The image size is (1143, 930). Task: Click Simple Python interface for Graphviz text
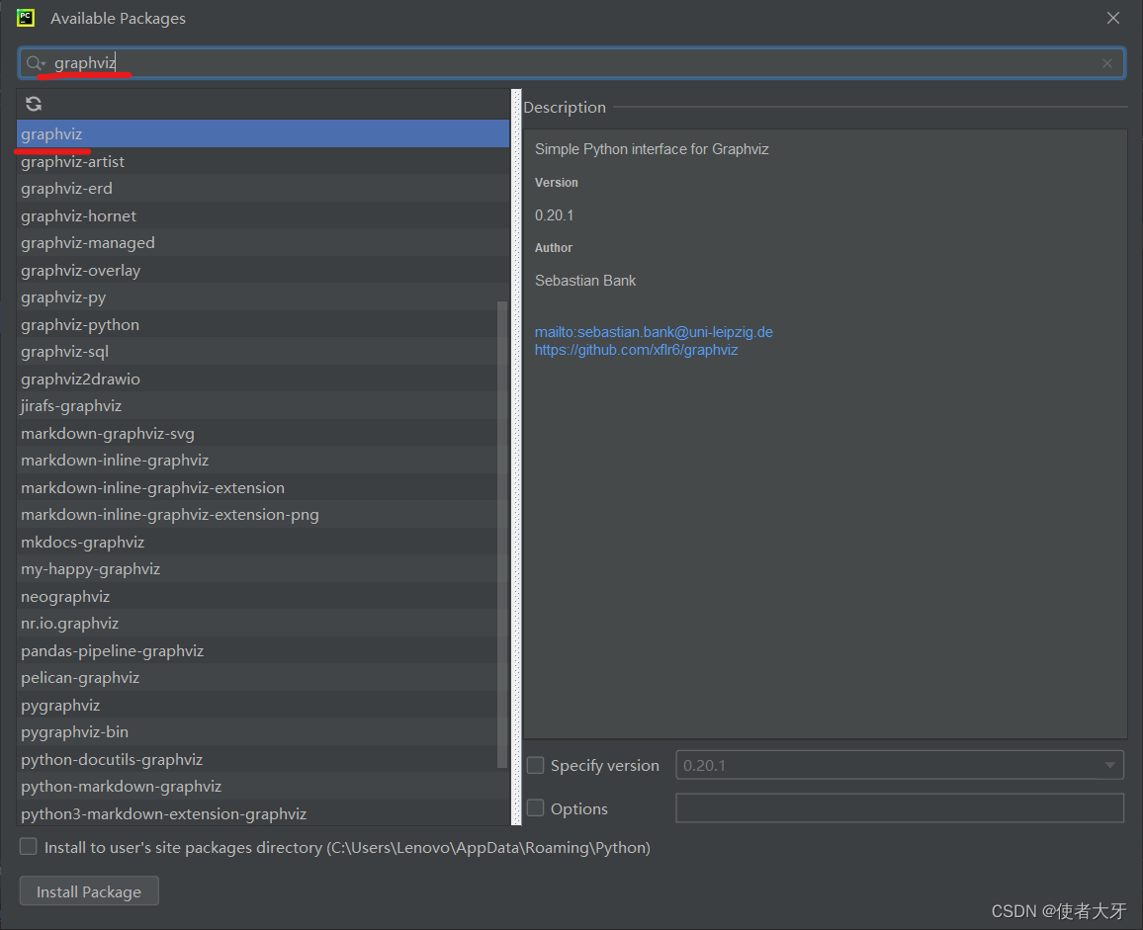coord(652,148)
